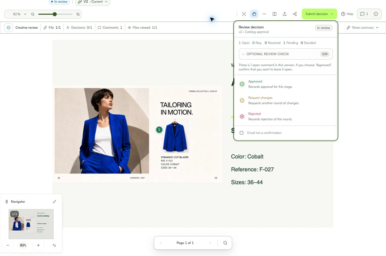Viewport: 386px width, 256px height.
Task: Click the 1 Open comment count
Action: (244, 43)
